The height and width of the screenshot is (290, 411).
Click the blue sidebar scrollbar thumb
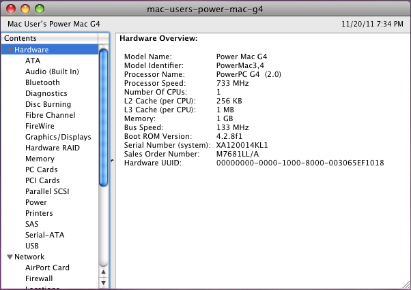104,118
